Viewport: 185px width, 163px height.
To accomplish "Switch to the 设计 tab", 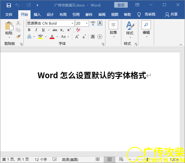I will pyautogui.click(x=50, y=14).
